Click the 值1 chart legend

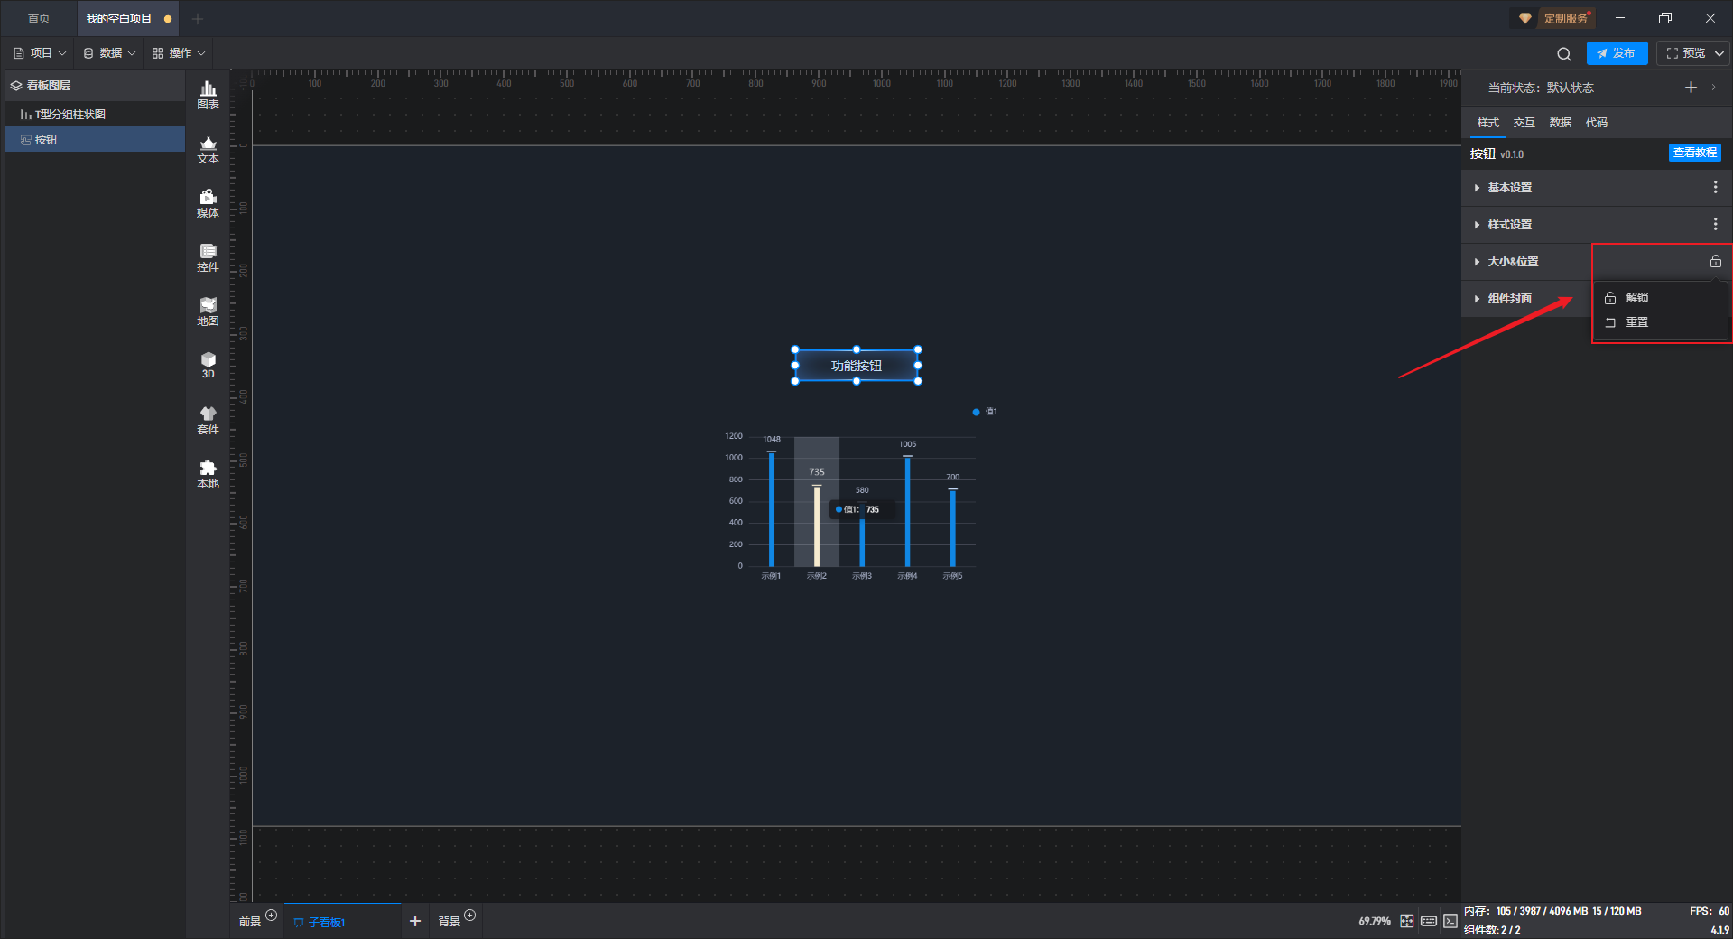[985, 412]
